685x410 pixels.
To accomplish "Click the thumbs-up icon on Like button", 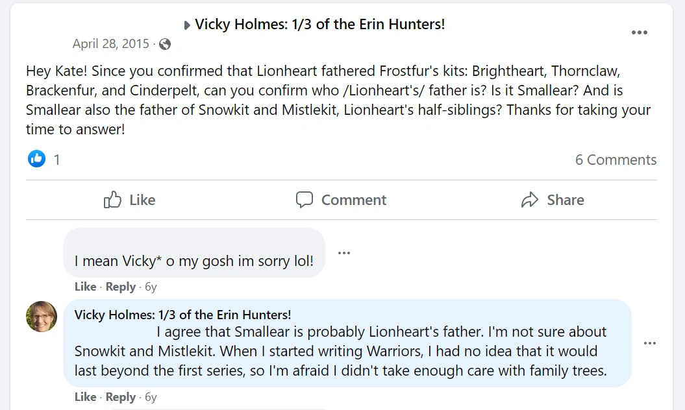I will (x=113, y=200).
